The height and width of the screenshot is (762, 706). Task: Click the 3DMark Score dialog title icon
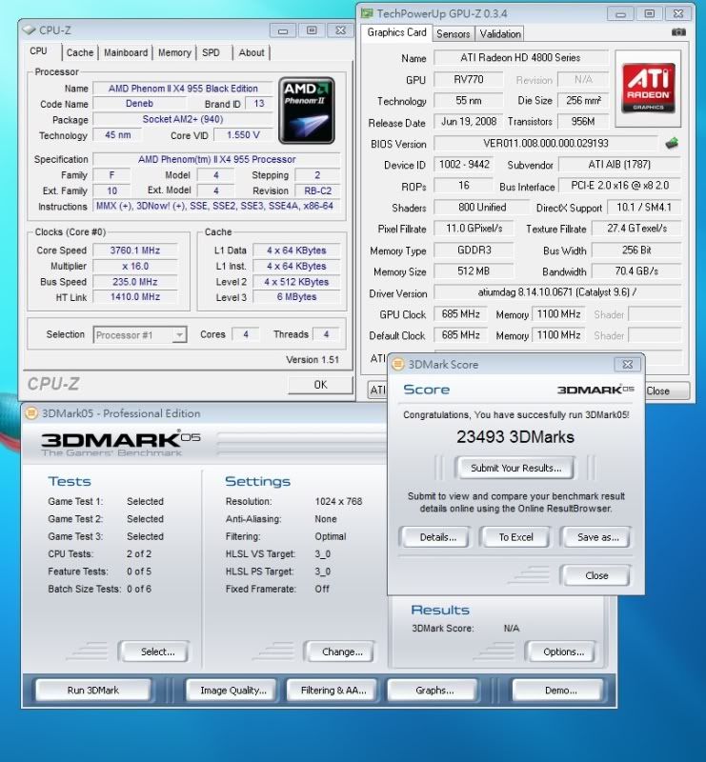397,364
